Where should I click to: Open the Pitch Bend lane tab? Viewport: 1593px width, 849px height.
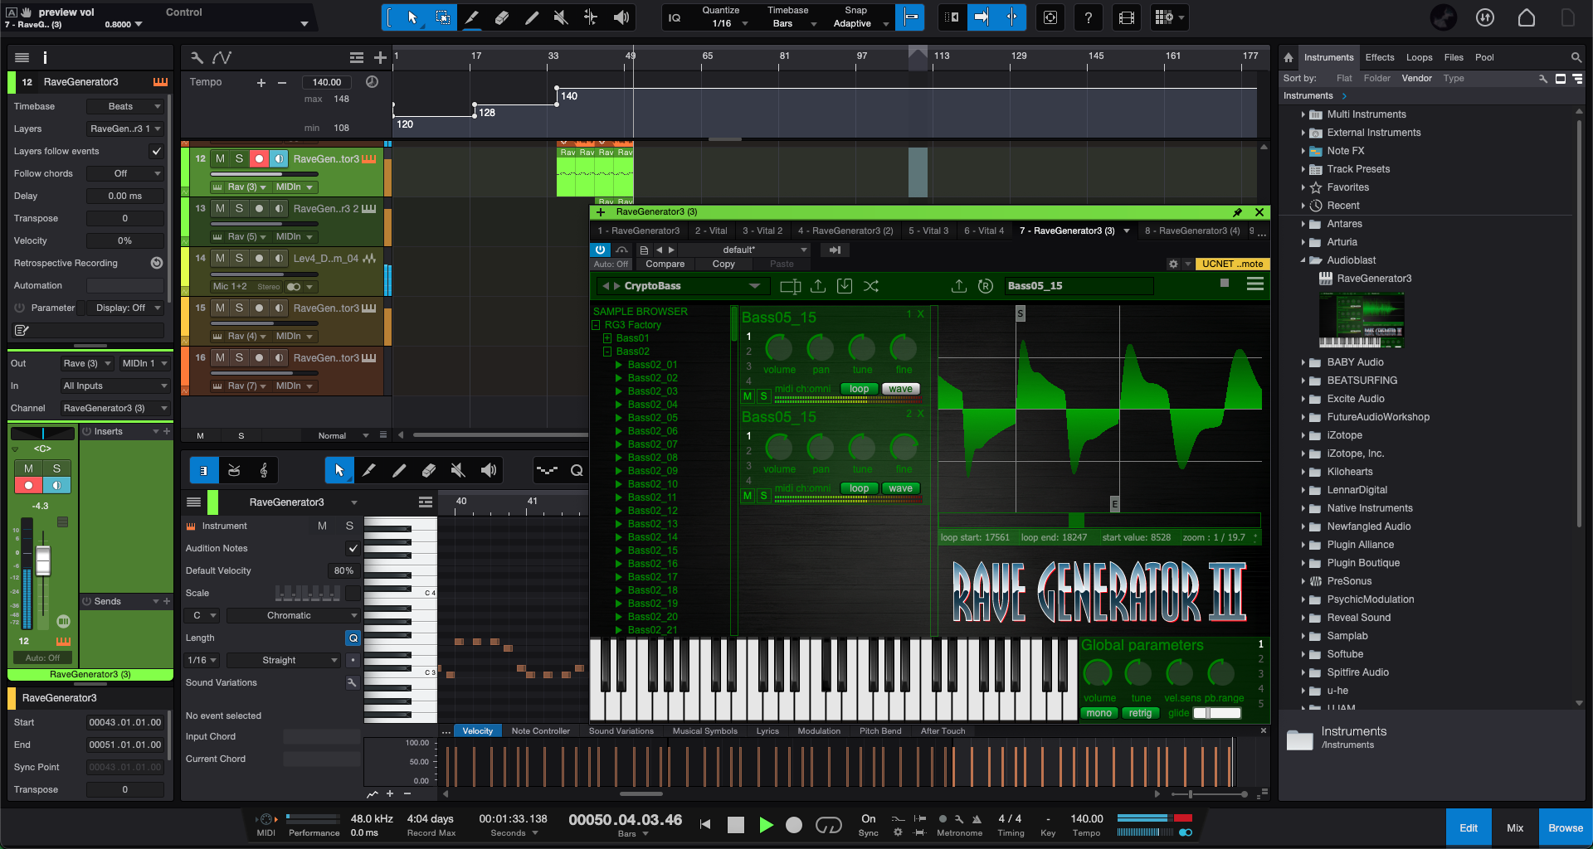(880, 731)
